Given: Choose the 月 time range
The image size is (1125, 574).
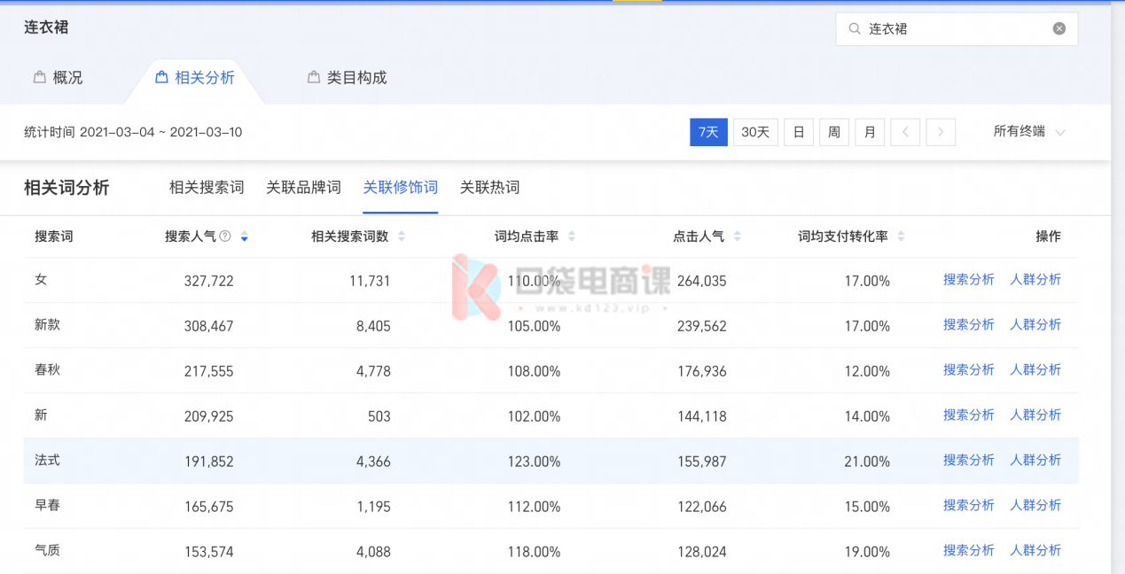Looking at the screenshot, I should (870, 132).
